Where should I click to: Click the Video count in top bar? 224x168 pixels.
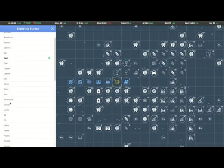pyautogui.click(x=126, y=23)
